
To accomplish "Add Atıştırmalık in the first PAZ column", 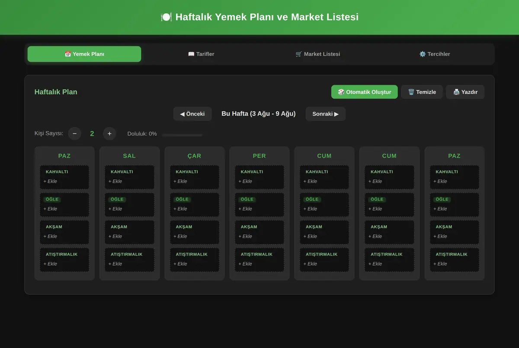I will coord(64,260).
